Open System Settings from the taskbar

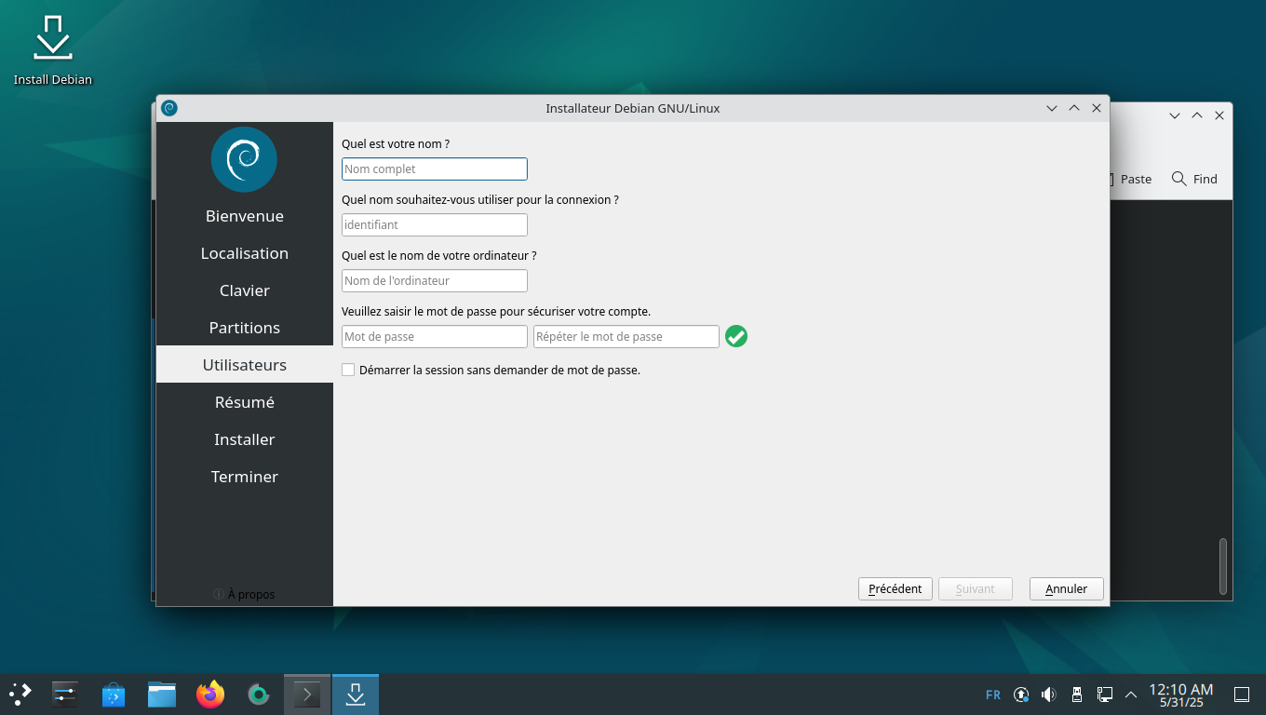(65, 694)
